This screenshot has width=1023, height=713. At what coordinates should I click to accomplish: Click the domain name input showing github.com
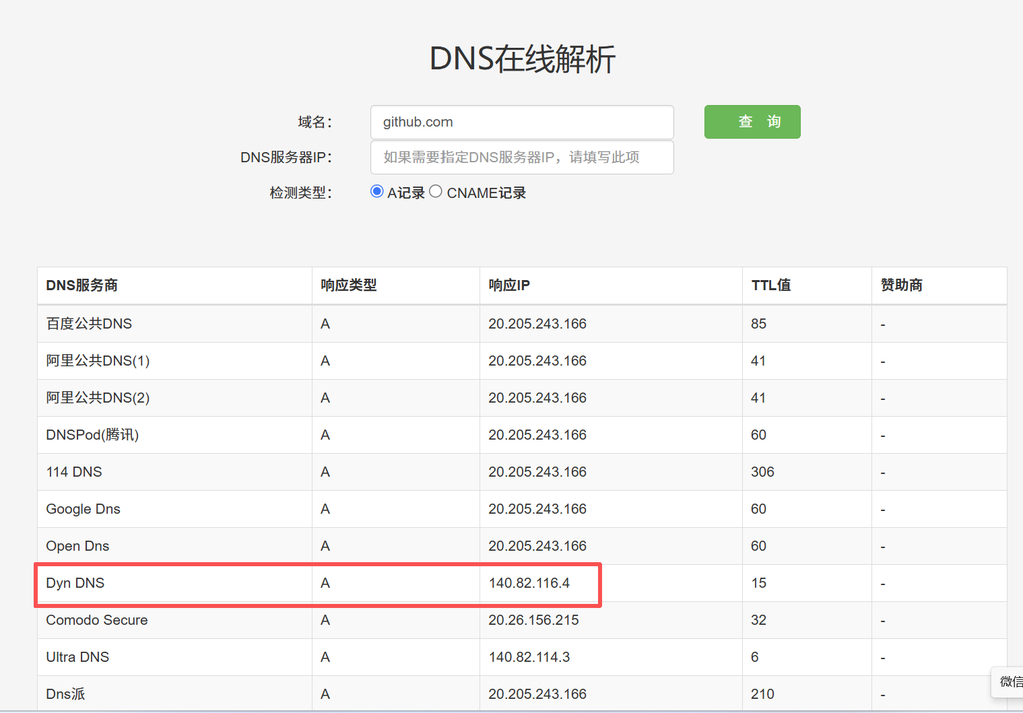click(x=522, y=122)
